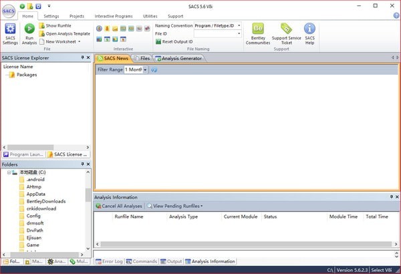This screenshot has height=274, width=401.
Task: Pin the Analysis Information panel
Action: tap(391, 196)
